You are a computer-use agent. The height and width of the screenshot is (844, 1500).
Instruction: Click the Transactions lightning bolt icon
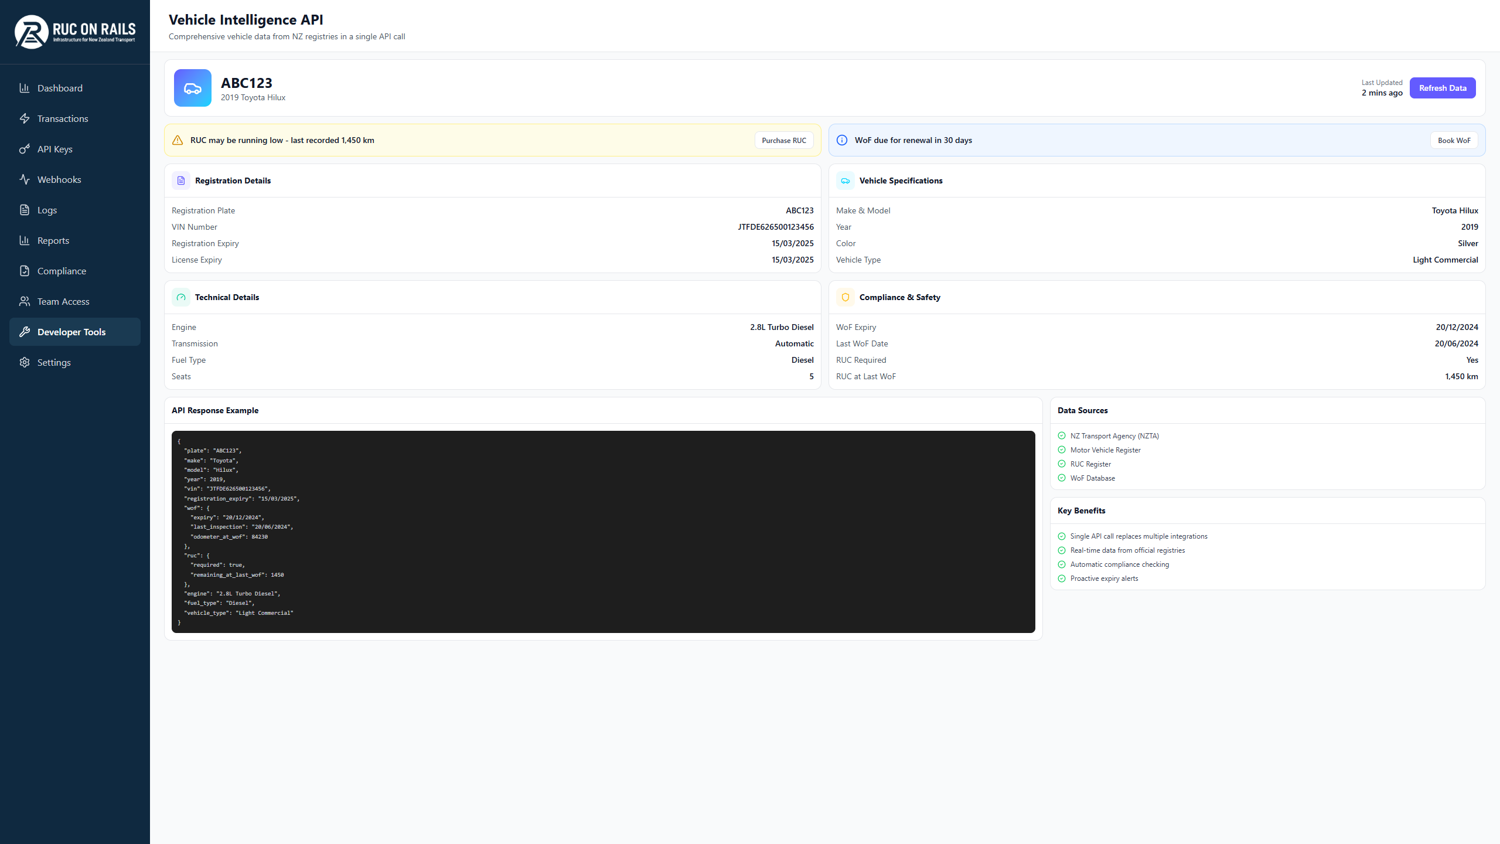[25, 118]
